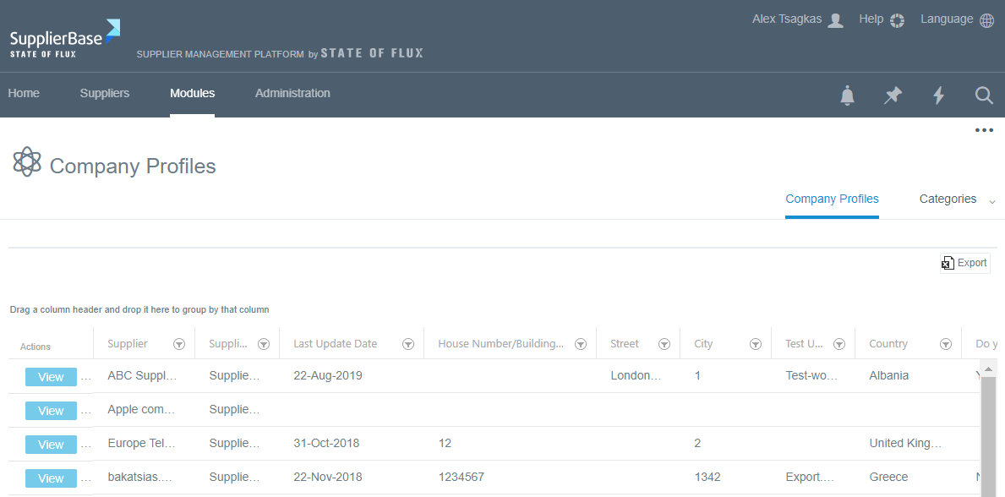View the ABC Supplier record
This screenshot has height=497, width=1005.
tap(50, 376)
